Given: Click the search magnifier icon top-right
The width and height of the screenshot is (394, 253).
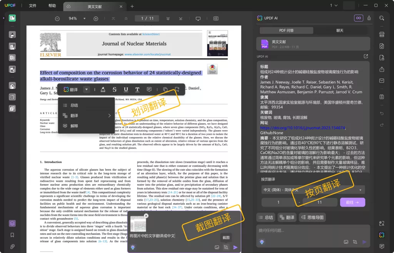Looking at the screenshot, I should tap(382, 18).
